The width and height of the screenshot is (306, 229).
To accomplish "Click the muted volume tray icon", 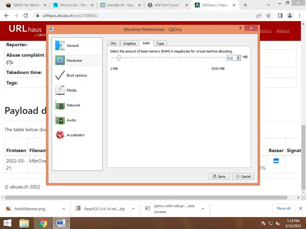I will 278,223.
